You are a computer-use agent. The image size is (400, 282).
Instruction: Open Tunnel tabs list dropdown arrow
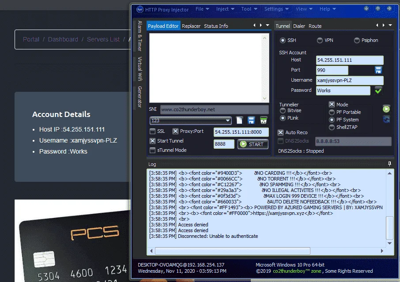point(390,25)
